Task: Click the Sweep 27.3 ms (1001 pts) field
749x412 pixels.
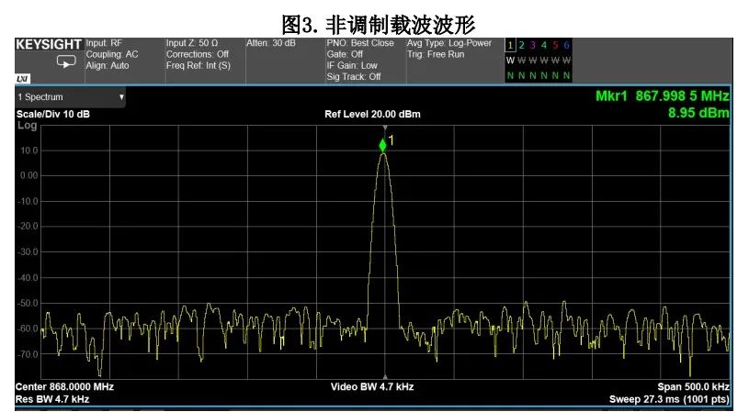Action: click(669, 399)
